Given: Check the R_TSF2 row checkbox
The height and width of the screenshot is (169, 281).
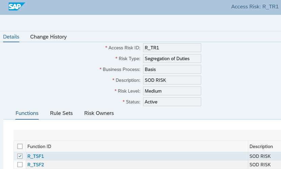Looking at the screenshot, I should [x=20, y=165].
